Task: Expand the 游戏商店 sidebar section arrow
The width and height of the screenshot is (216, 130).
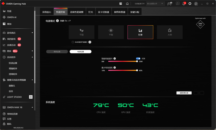Action: (x=32, y=33)
